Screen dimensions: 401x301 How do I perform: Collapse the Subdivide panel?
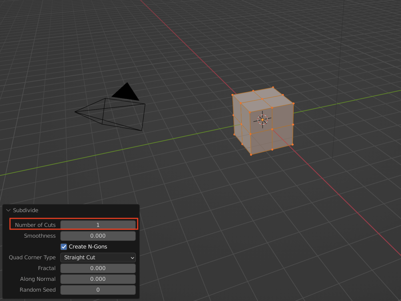click(x=8, y=210)
